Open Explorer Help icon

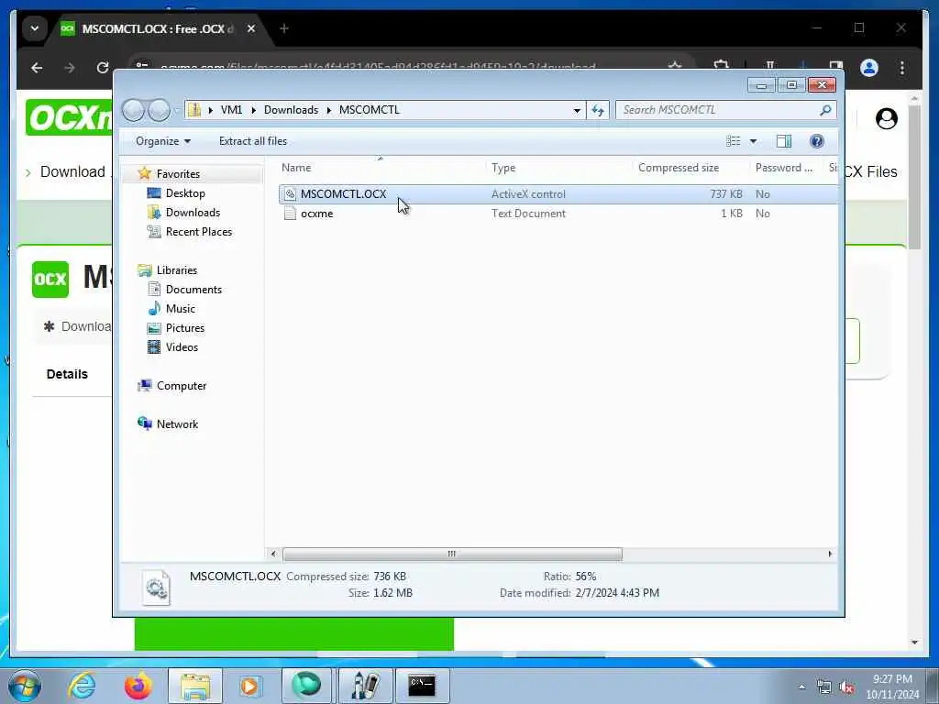pos(817,141)
